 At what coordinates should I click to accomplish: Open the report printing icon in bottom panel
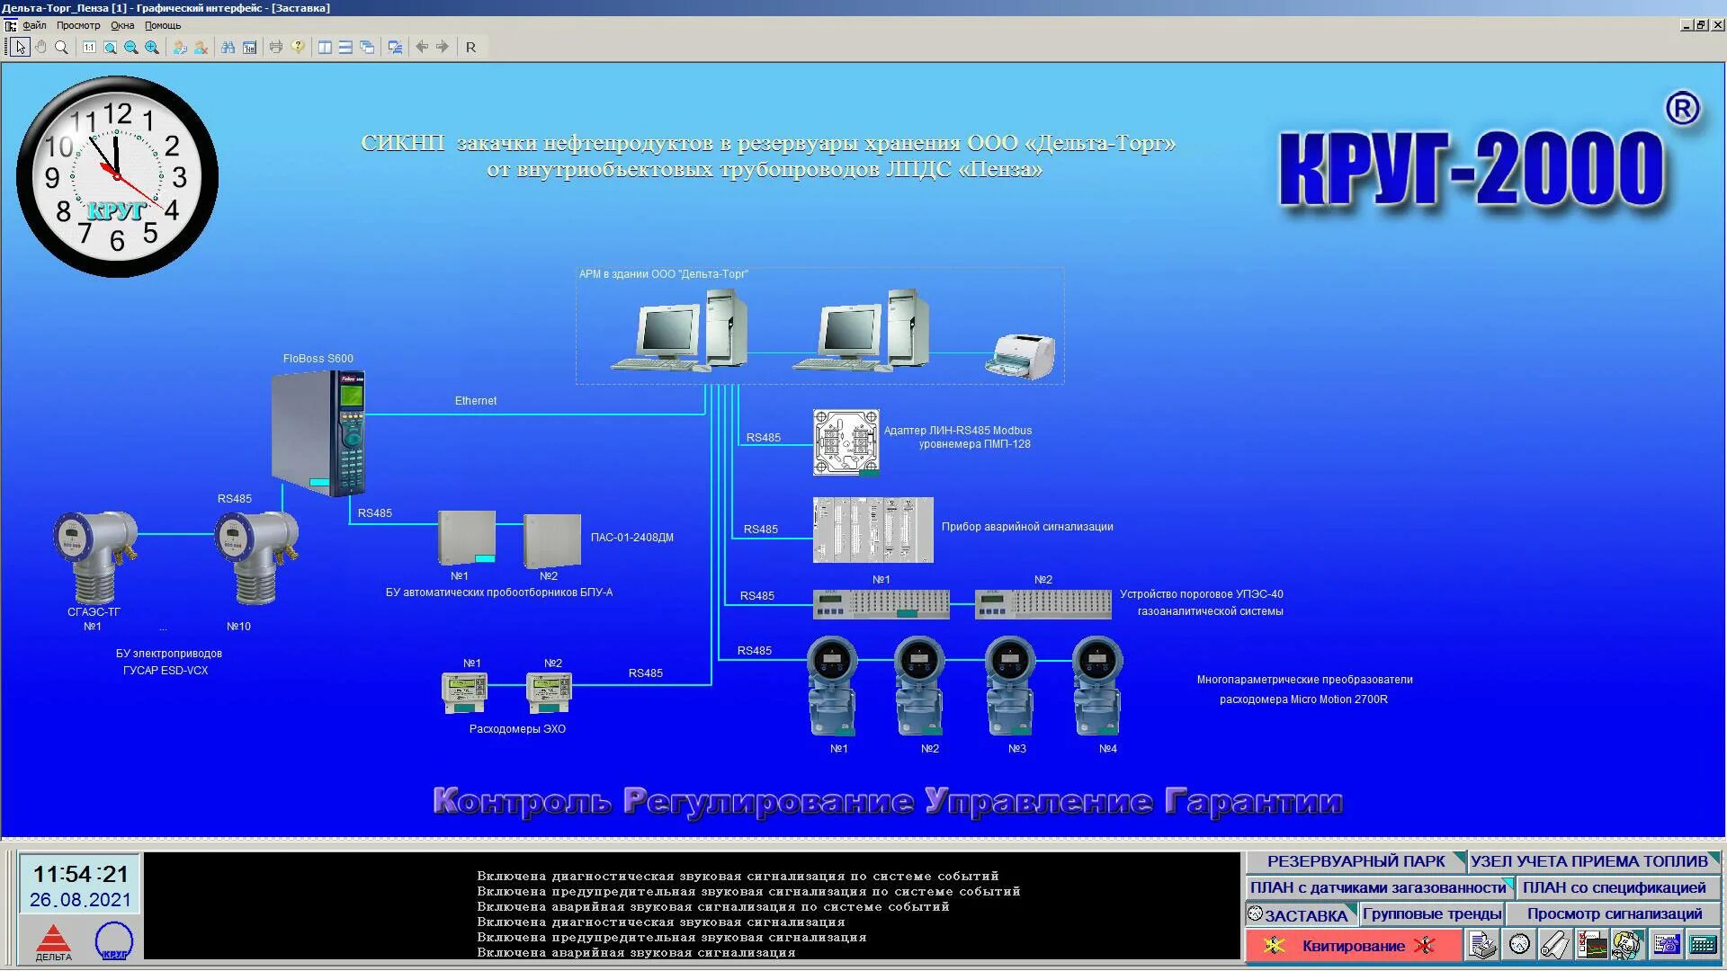pos(1482,945)
